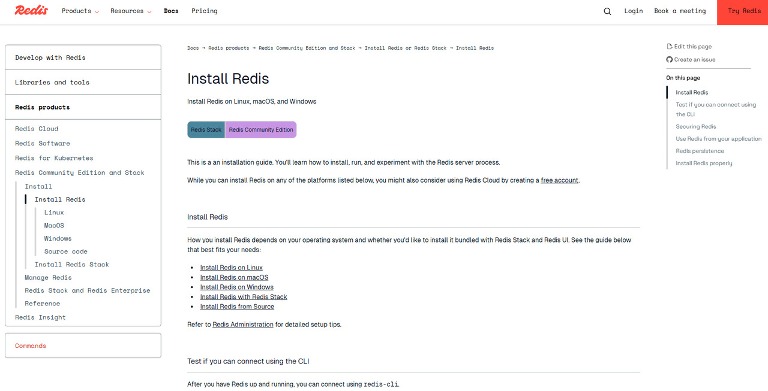Collapse the Redis products section
Screen dimensions: 768x391
click(83, 107)
